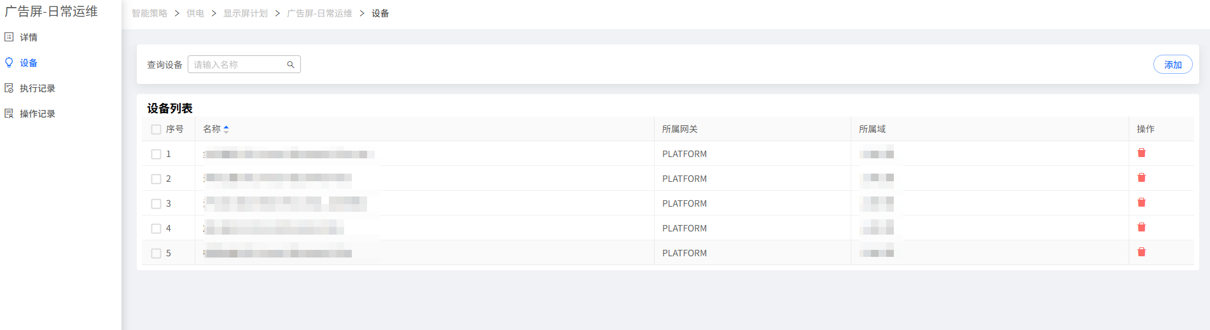
Task: Delete device in row 1
Action: click(x=1141, y=153)
